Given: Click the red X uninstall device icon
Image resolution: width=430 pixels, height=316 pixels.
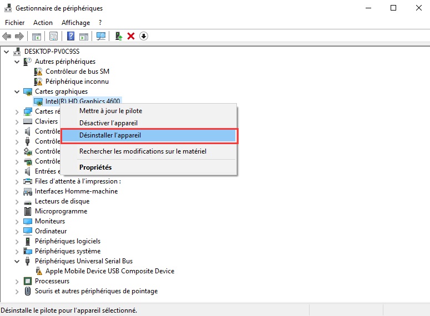Looking at the screenshot, I should [x=131, y=36].
